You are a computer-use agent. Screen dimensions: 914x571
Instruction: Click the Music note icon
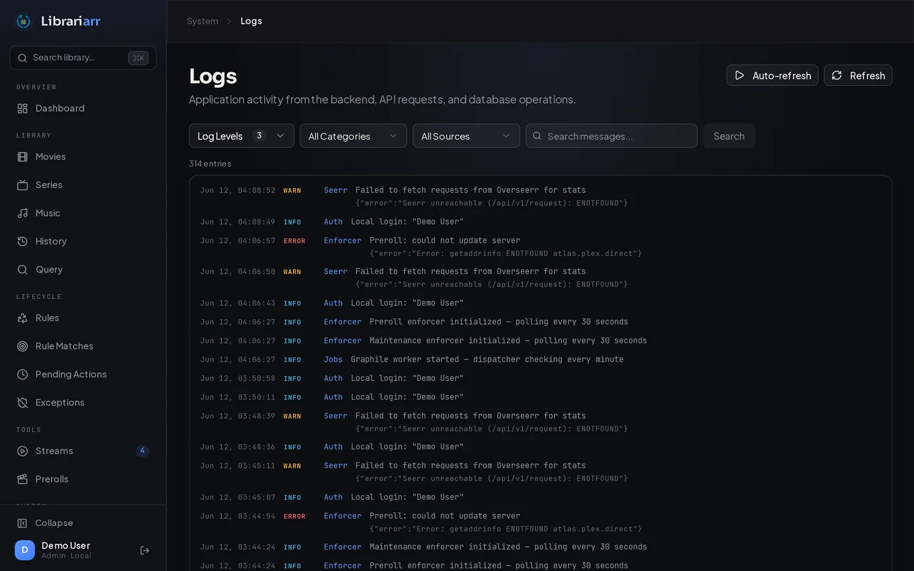tap(22, 213)
